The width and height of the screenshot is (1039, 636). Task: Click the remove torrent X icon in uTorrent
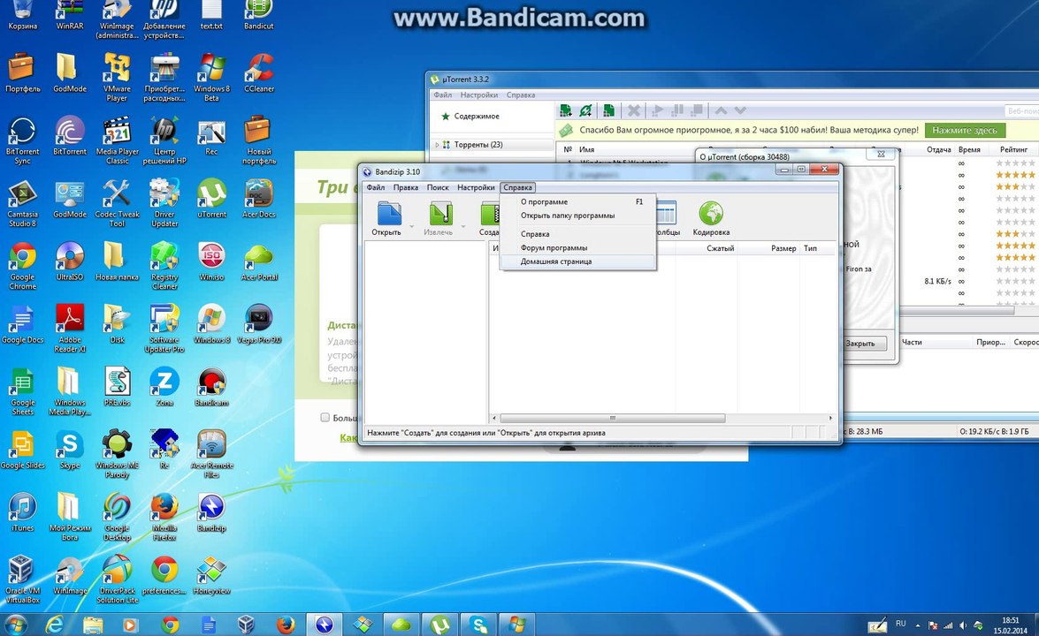pos(634,110)
